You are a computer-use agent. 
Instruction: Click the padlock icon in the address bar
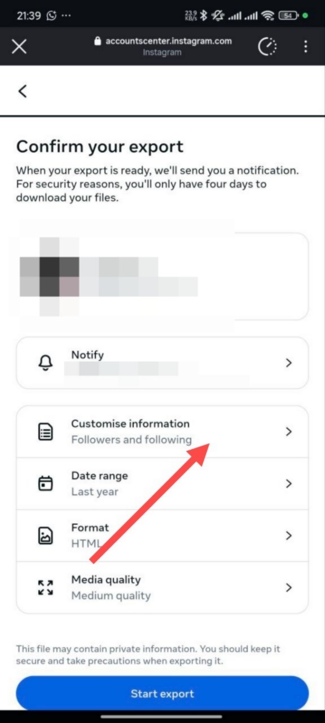point(97,41)
